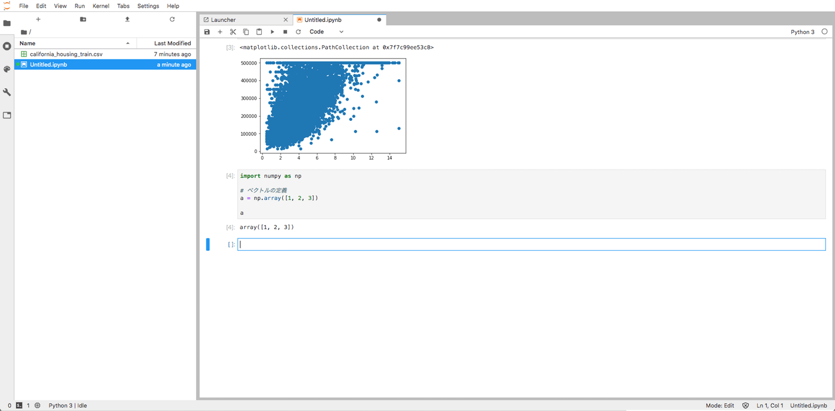Click the unsaved changes dot on notebook tab
The height and width of the screenshot is (411, 835).
coord(379,20)
